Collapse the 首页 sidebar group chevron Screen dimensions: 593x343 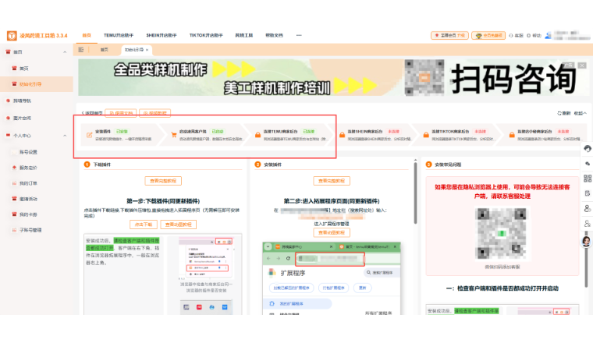[x=65, y=52]
